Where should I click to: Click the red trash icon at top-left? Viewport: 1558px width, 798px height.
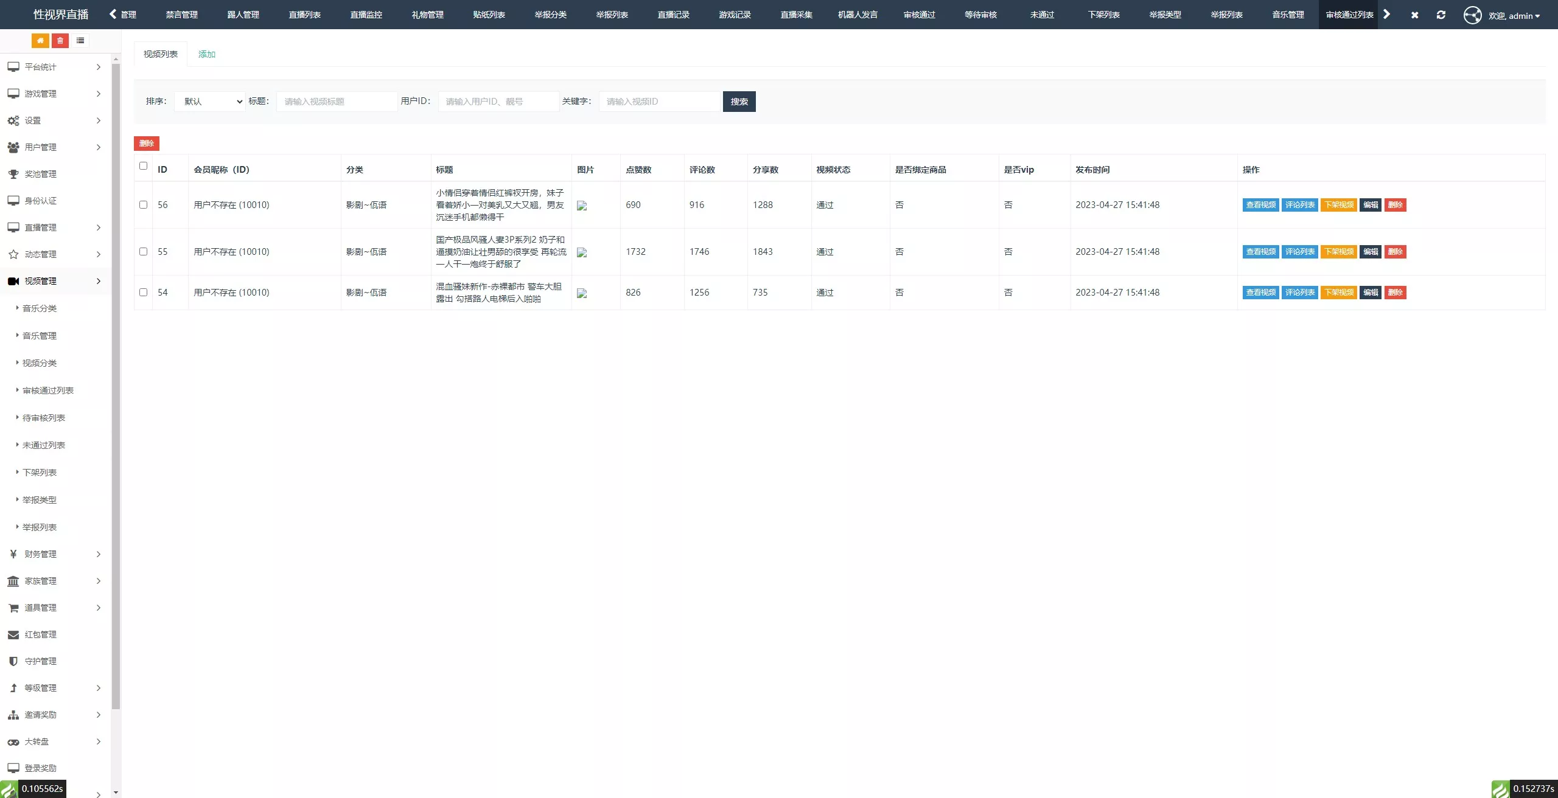tap(60, 41)
